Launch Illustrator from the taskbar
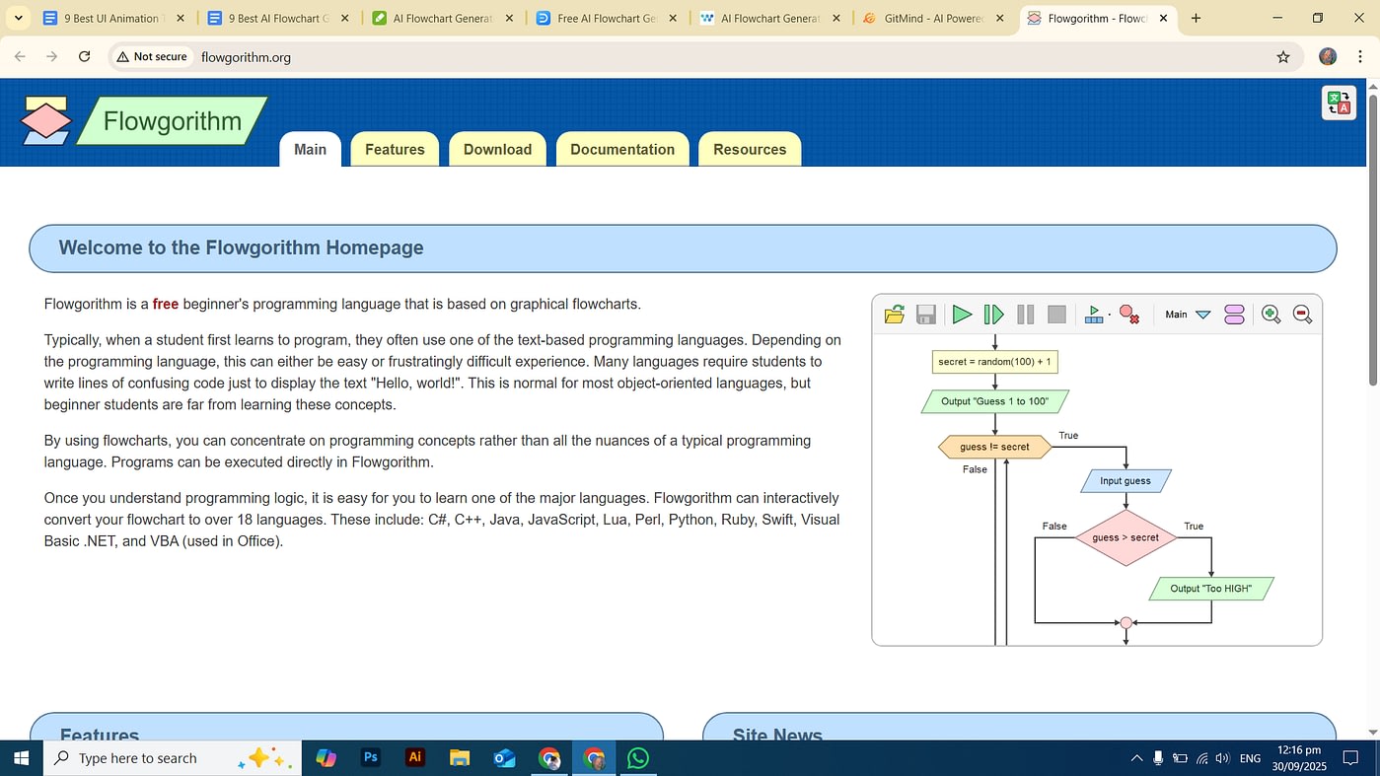1380x776 pixels. click(415, 757)
